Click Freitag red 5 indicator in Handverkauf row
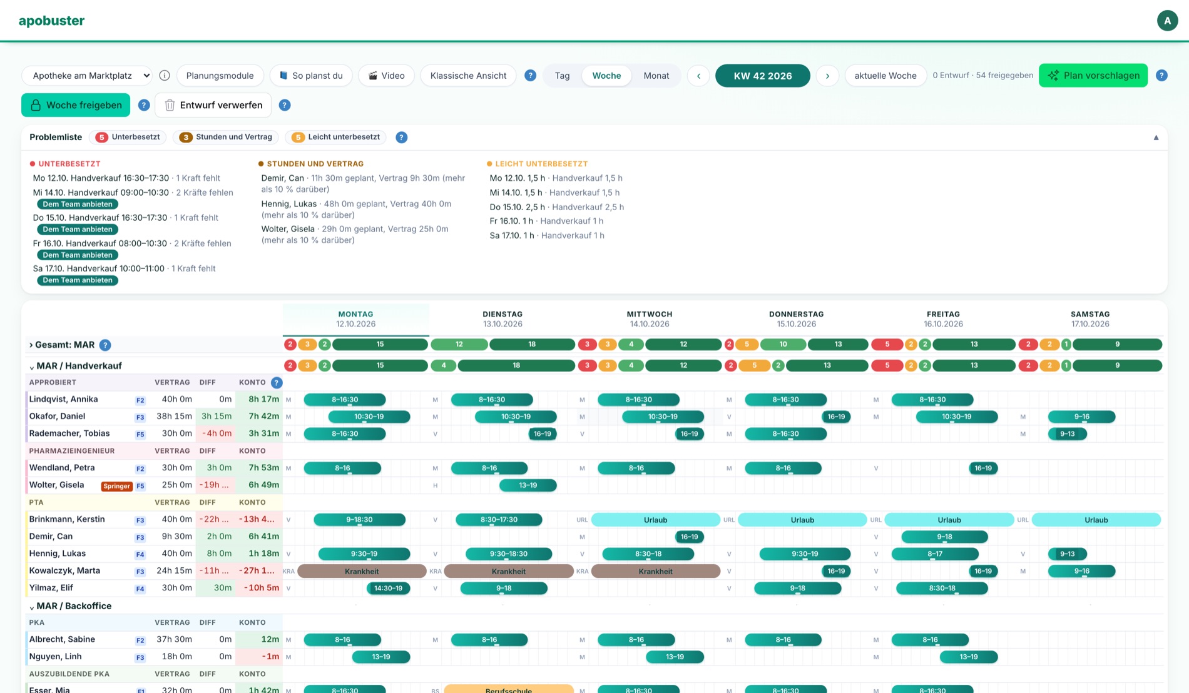Screen dimensions: 1189x693 click(x=887, y=365)
